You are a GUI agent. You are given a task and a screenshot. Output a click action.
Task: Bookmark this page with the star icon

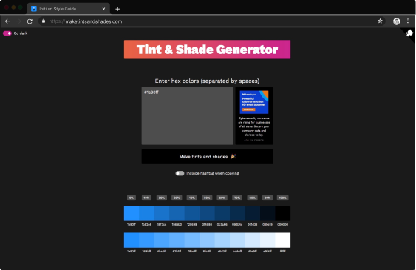pos(380,21)
